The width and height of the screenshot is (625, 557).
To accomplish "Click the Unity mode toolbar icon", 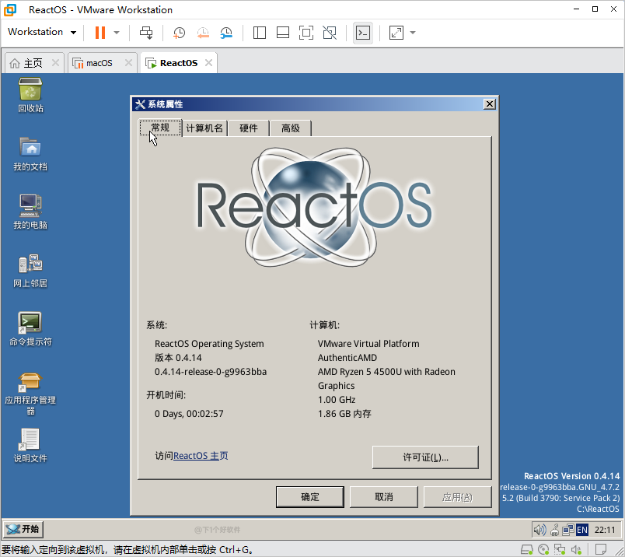I will click(x=330, y=33).
